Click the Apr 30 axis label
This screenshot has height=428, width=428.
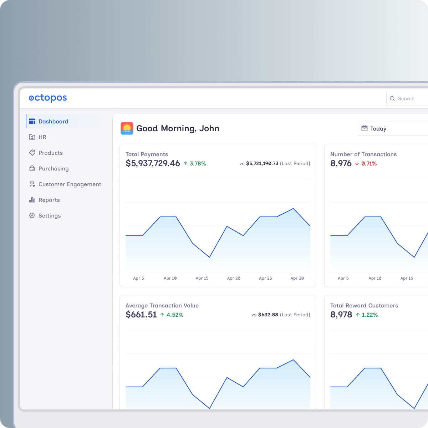click(297, 278)
